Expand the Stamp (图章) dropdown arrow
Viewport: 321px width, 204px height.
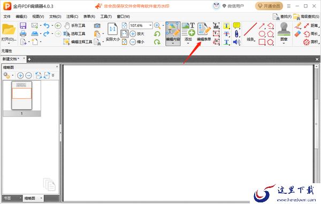click(284, 43)
